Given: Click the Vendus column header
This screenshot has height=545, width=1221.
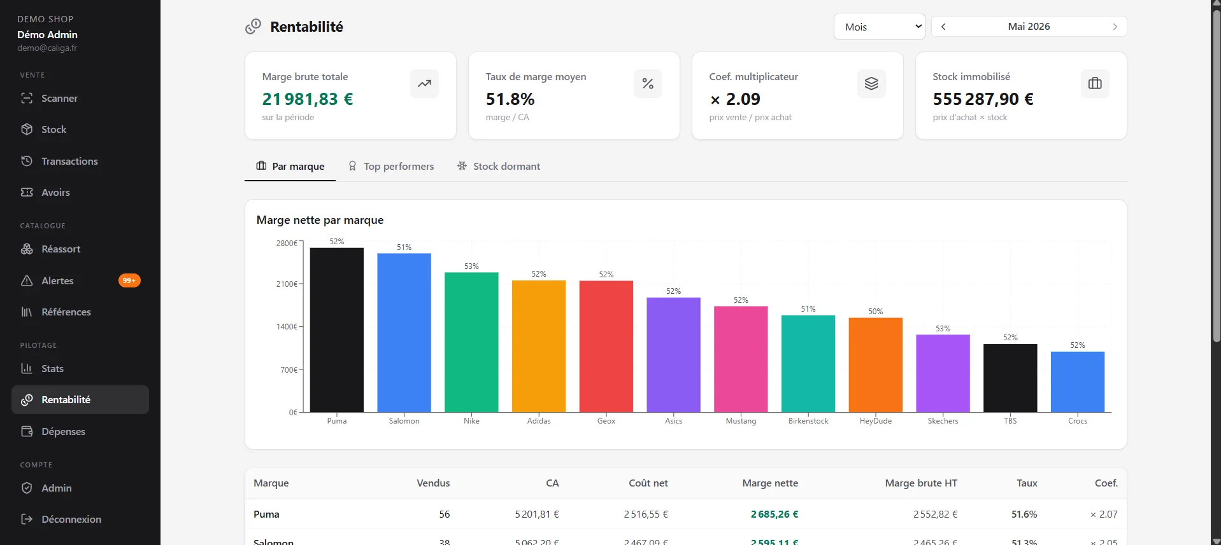Looking at the screenshot, I should (x=433, y=483).
